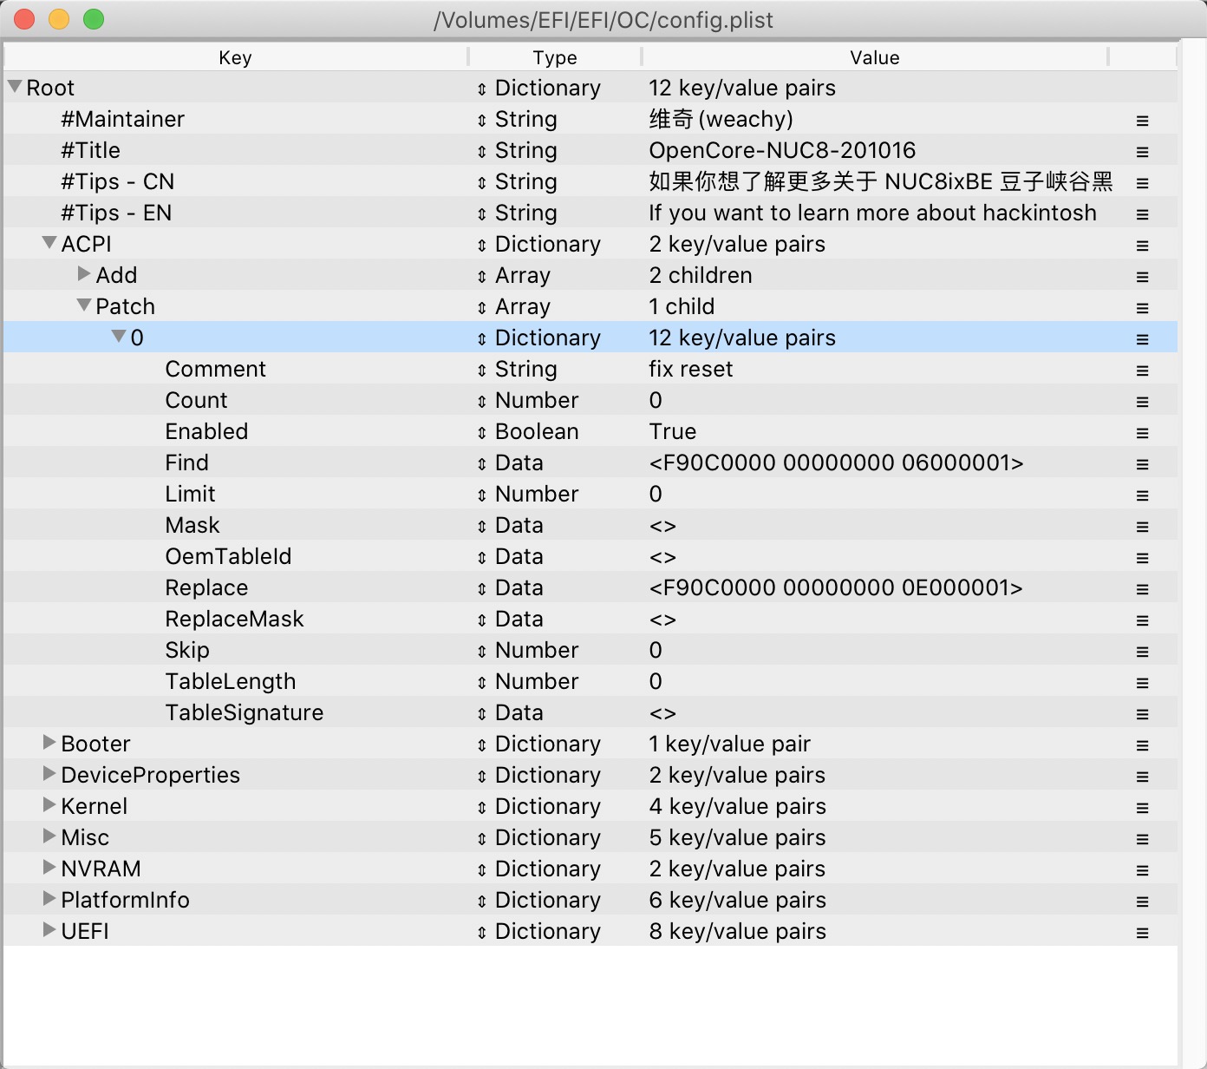Click the menu icon on the Replace row
This screenshot has width=1207, height=1069.
[x=1143, y=587]
